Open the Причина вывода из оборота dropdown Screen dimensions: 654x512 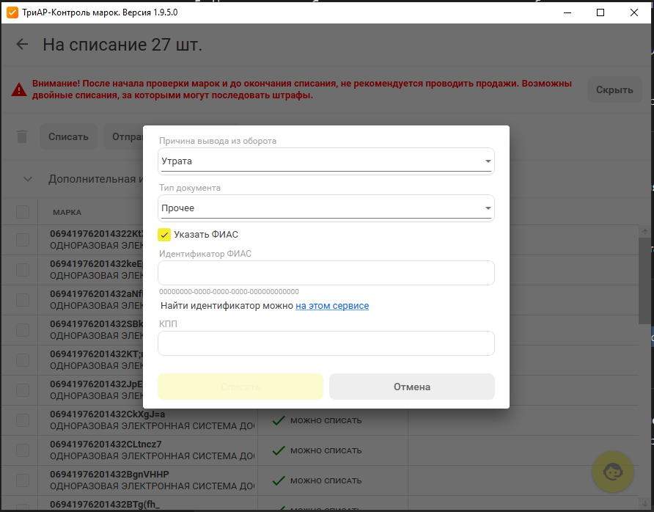click(326, 161)
